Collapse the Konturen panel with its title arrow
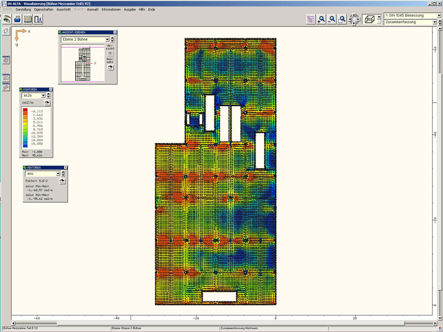443x332 pixels. (51, 89)
